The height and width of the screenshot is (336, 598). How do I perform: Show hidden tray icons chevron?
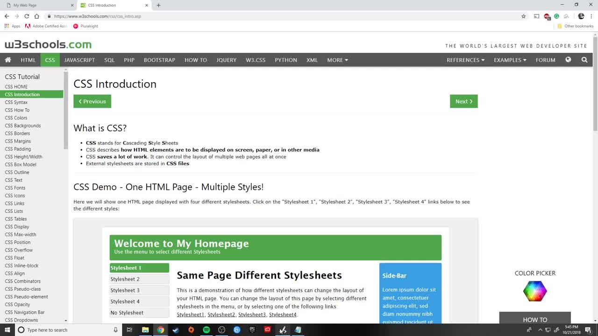click(x=540, y=330)
